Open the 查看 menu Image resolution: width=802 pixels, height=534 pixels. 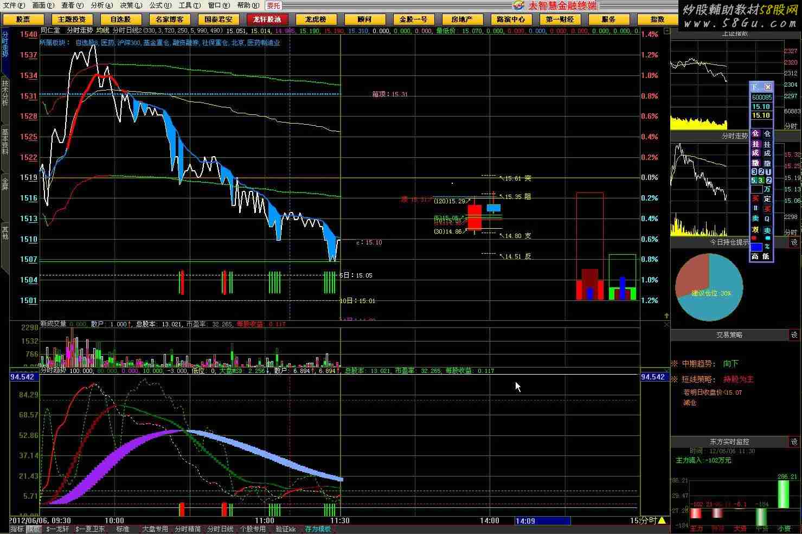[72, 5]
